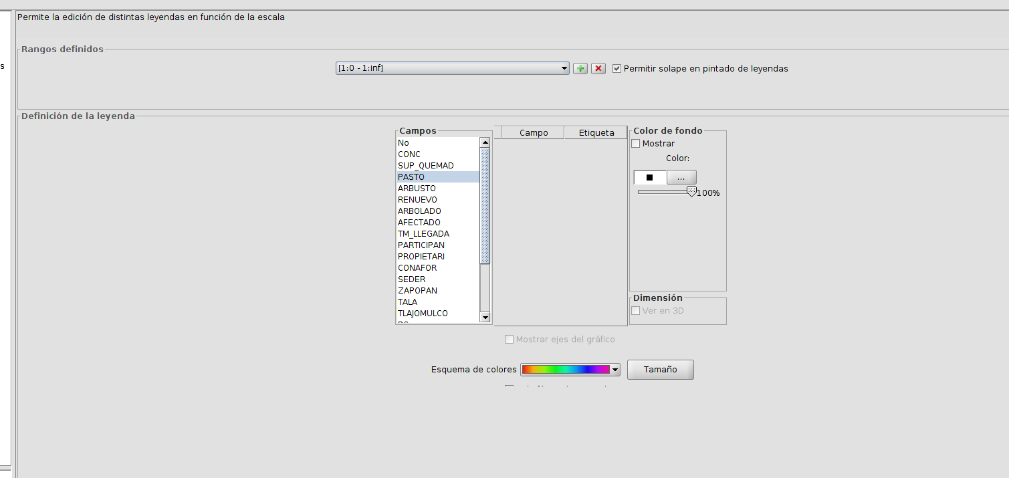Screen dimensions: 1009x478
Task: Expand the Esquema de colores dropdown
Action: pyautogui.click(x=570, y=369)
